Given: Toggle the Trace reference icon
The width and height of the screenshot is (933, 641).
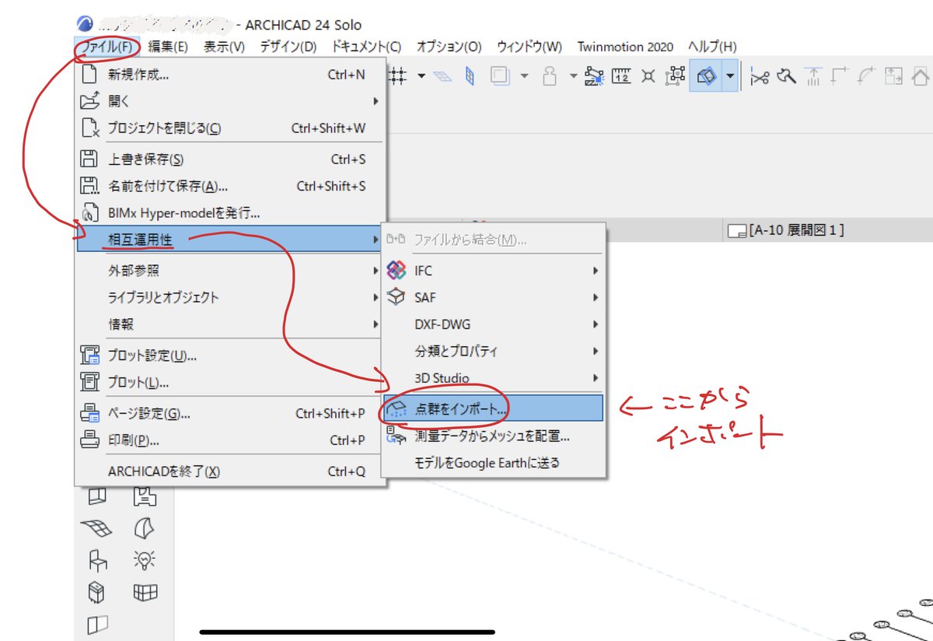Looking at the screenshot, I should tap(500, 76).
